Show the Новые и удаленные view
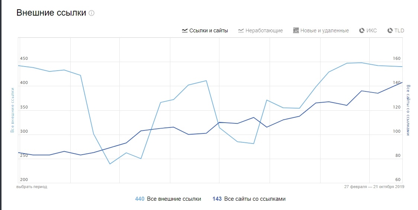Screen dimensions: 418x210 coord(325,30)
